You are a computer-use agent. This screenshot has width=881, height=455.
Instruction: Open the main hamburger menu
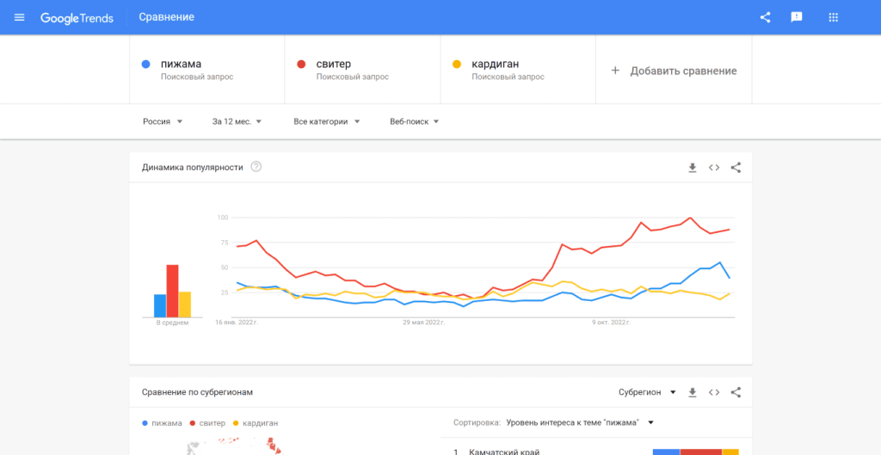pos(20,17)
